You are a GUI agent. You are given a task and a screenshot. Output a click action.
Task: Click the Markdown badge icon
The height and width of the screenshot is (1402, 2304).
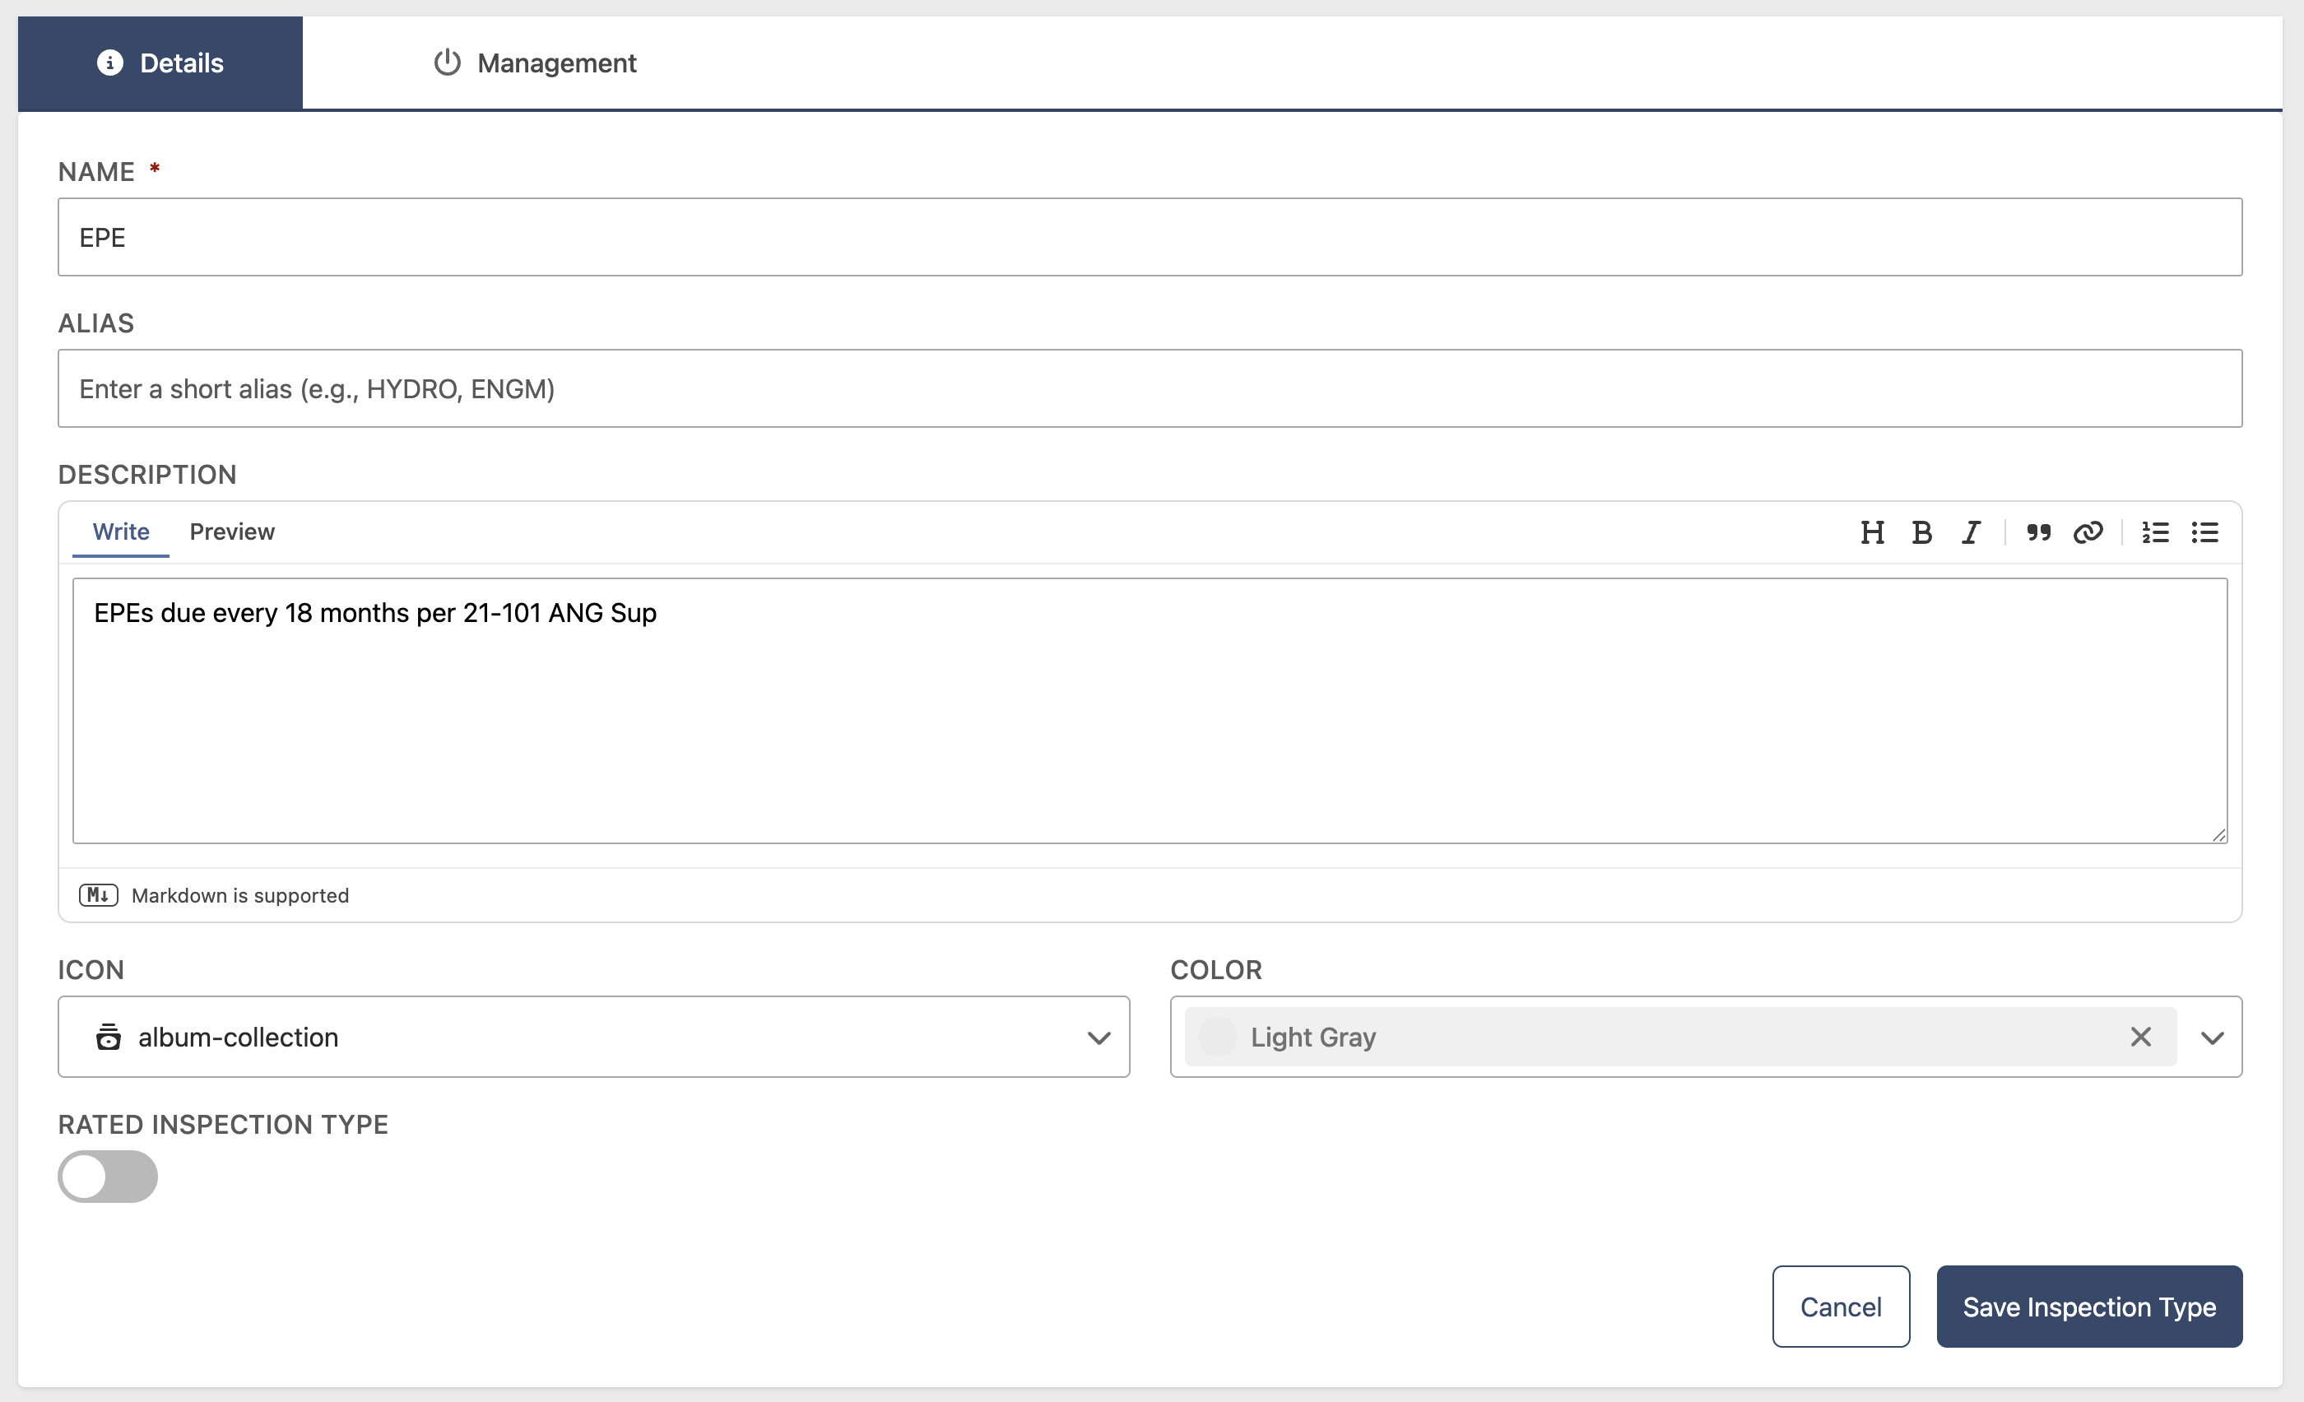(x=98, y=895)
